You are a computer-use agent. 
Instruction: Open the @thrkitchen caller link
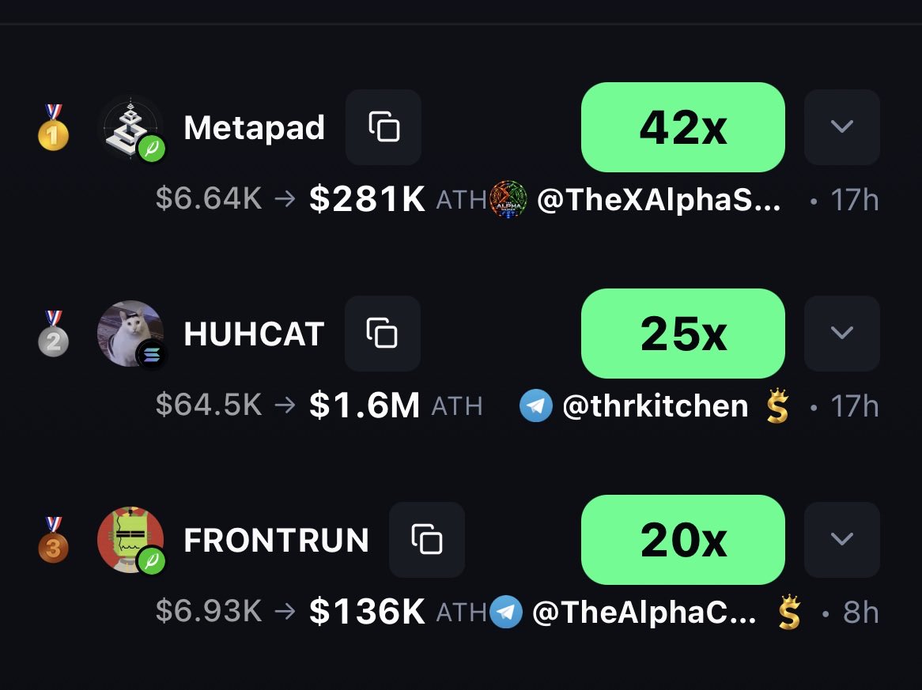(655, 406)
